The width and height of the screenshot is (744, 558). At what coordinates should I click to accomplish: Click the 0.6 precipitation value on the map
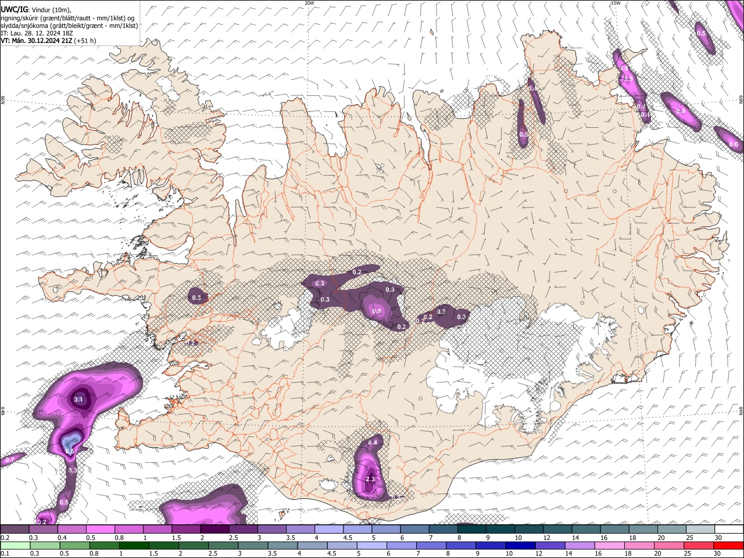coord(734,144)
